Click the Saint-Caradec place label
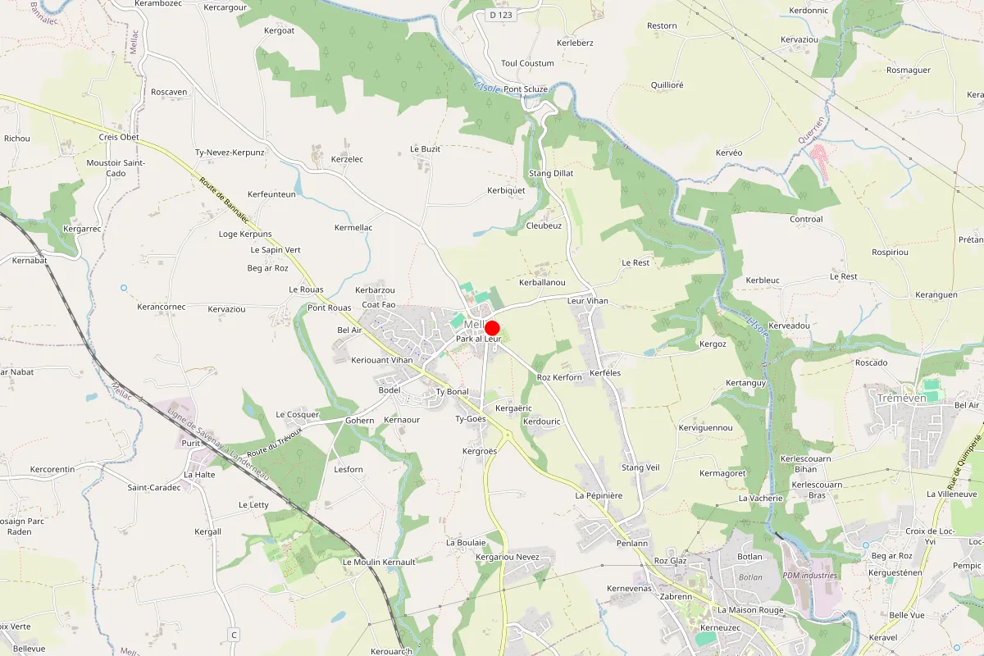This screenshot has height=656, width=984. tap(153, 487)
